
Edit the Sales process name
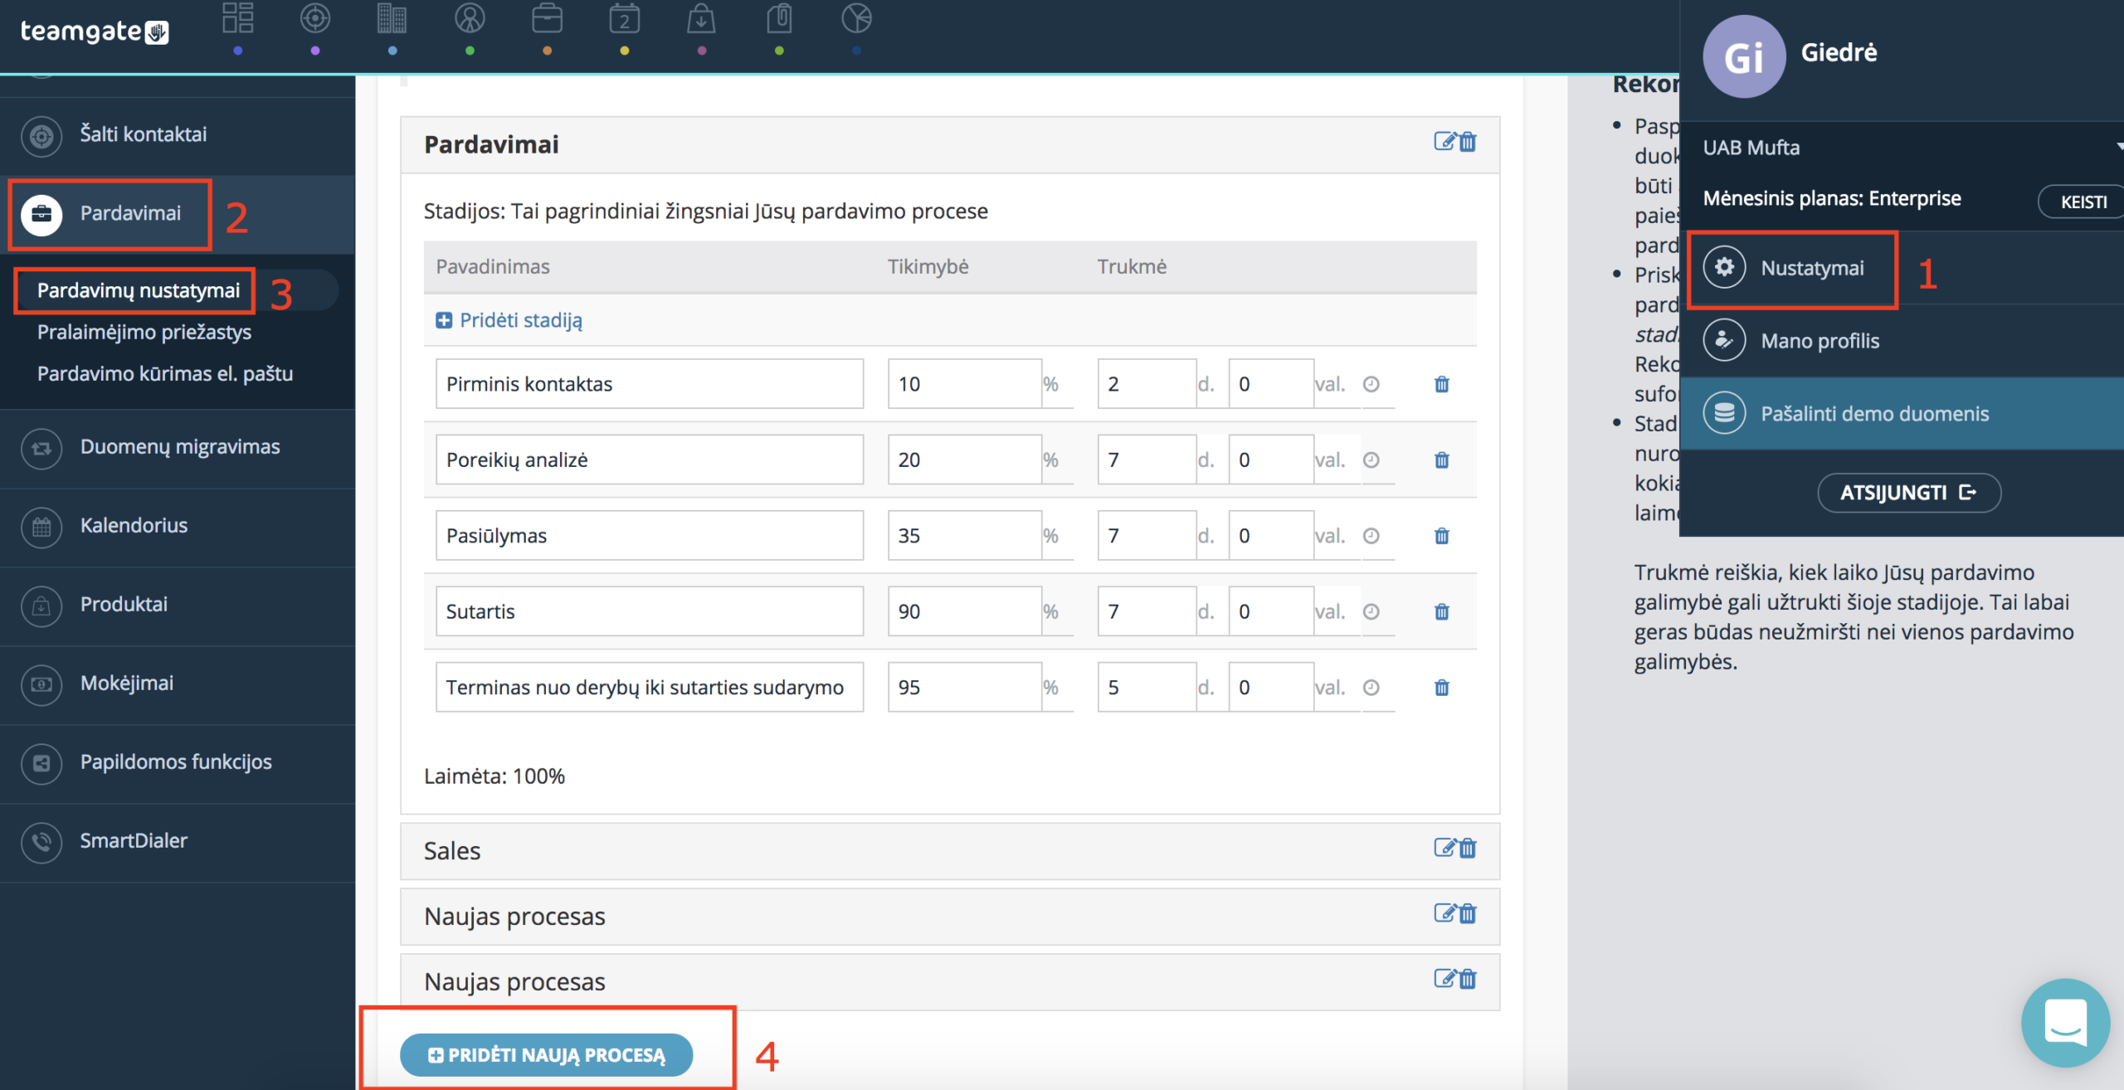[1444, 848]
